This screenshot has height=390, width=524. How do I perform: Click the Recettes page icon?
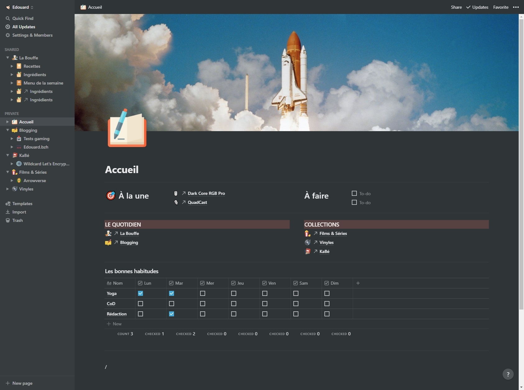click(19, 66)
